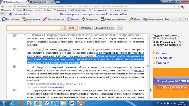Click the document scroll up arrow
This screenshot has height=106, width=189.
[x=148, y=35]
